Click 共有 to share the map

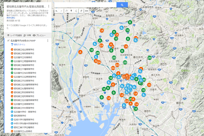pos(27,35)
